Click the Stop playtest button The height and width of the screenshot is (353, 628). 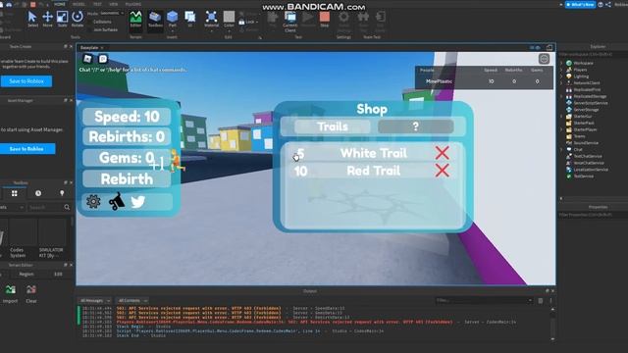pyautogui.click(x=325, y=19)
